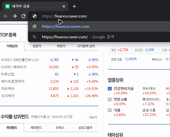170x137 pixels.
Task: Click price 10,000
Action: 54,67
